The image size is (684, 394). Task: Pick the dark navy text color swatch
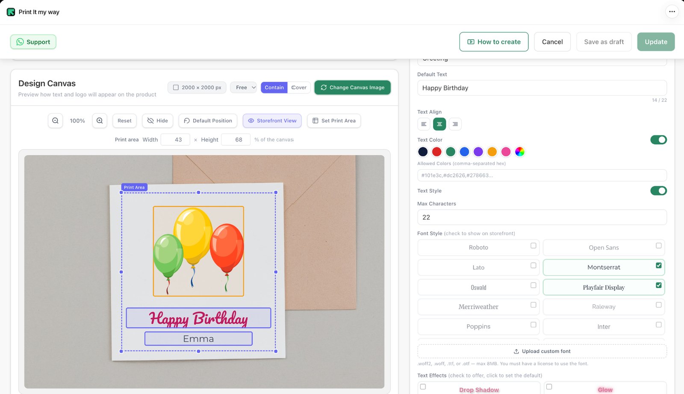pos(423,152)
